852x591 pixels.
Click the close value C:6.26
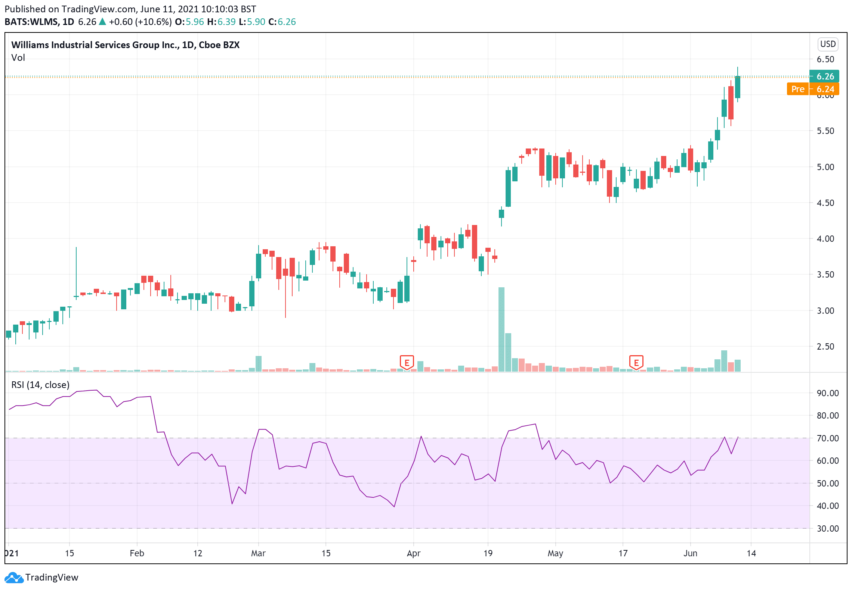point(282,22)
